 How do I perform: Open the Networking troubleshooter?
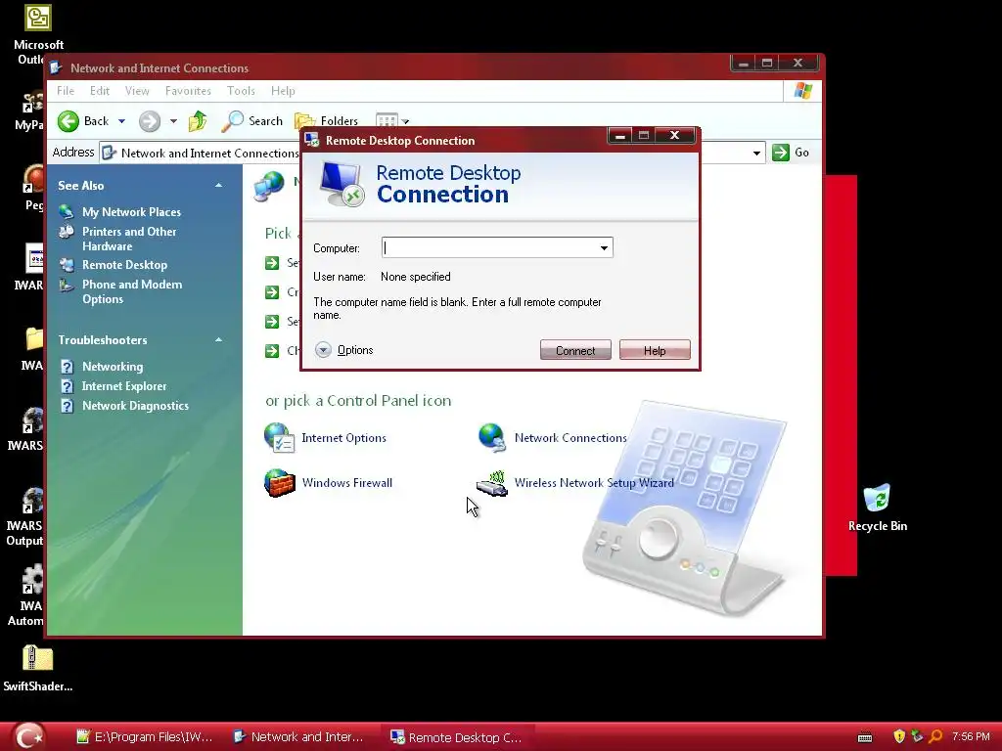tap(113, 367)
